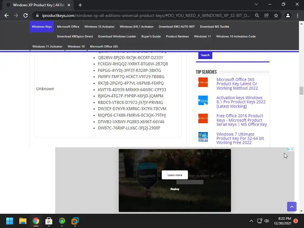Click the scroll-to-top arrow button
Viewport: 304px width, 228px height.
[292, 207]
